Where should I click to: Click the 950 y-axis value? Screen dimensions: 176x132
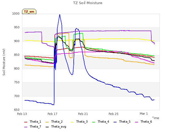click(17, 28)
